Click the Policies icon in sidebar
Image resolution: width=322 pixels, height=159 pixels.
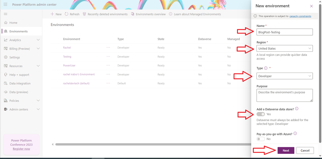click(6, 101)
